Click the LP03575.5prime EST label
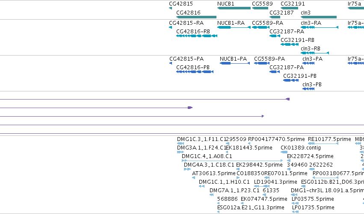 pyautogui.click(x=313, y=199)
